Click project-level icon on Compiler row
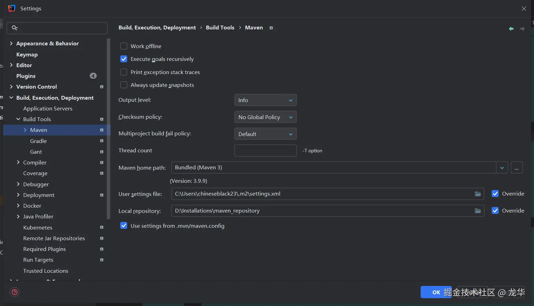This screenshot has height=306, width=534. (x=102, y=163)
